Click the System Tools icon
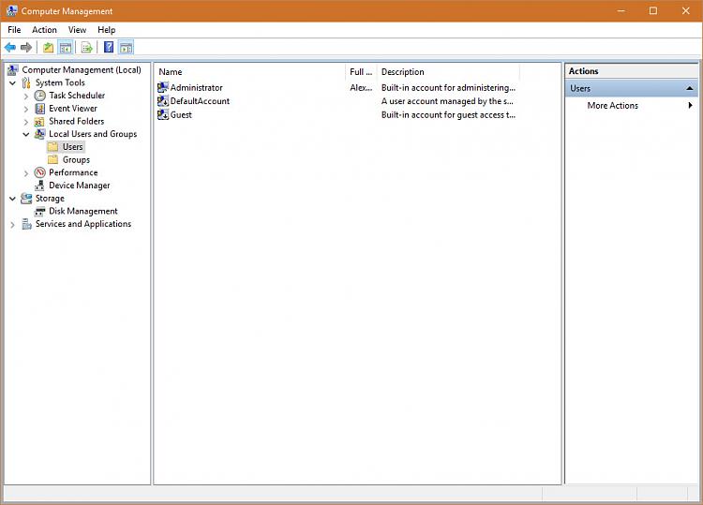The image size is (703, 505). point(26,82)
